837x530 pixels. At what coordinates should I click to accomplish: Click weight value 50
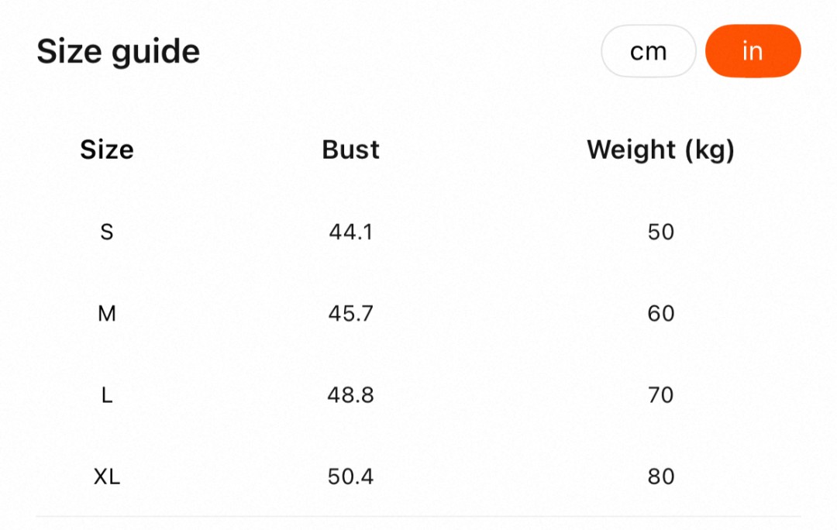click(x=661, y=232)
